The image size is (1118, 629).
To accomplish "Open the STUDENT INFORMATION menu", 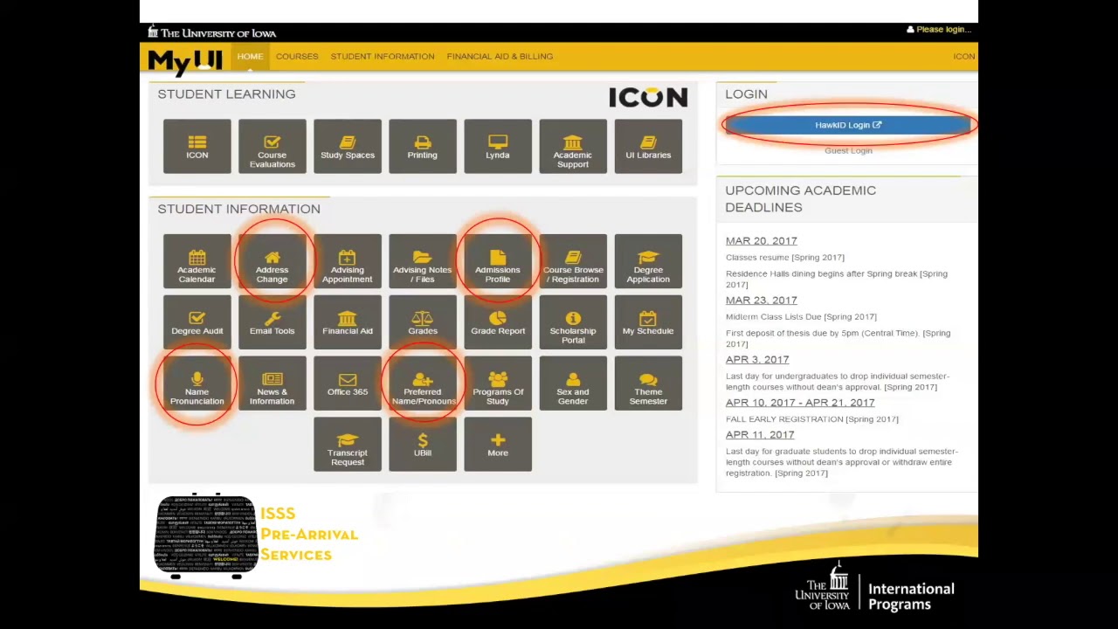I will tap(383, 56).
